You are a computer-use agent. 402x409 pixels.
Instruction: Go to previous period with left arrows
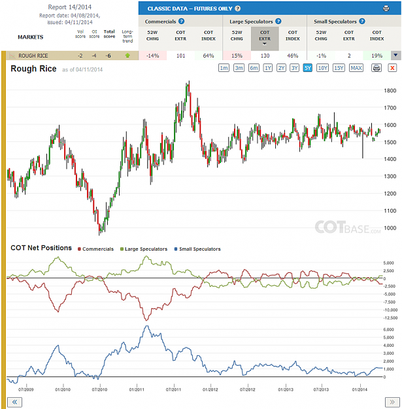click(14, 402)
